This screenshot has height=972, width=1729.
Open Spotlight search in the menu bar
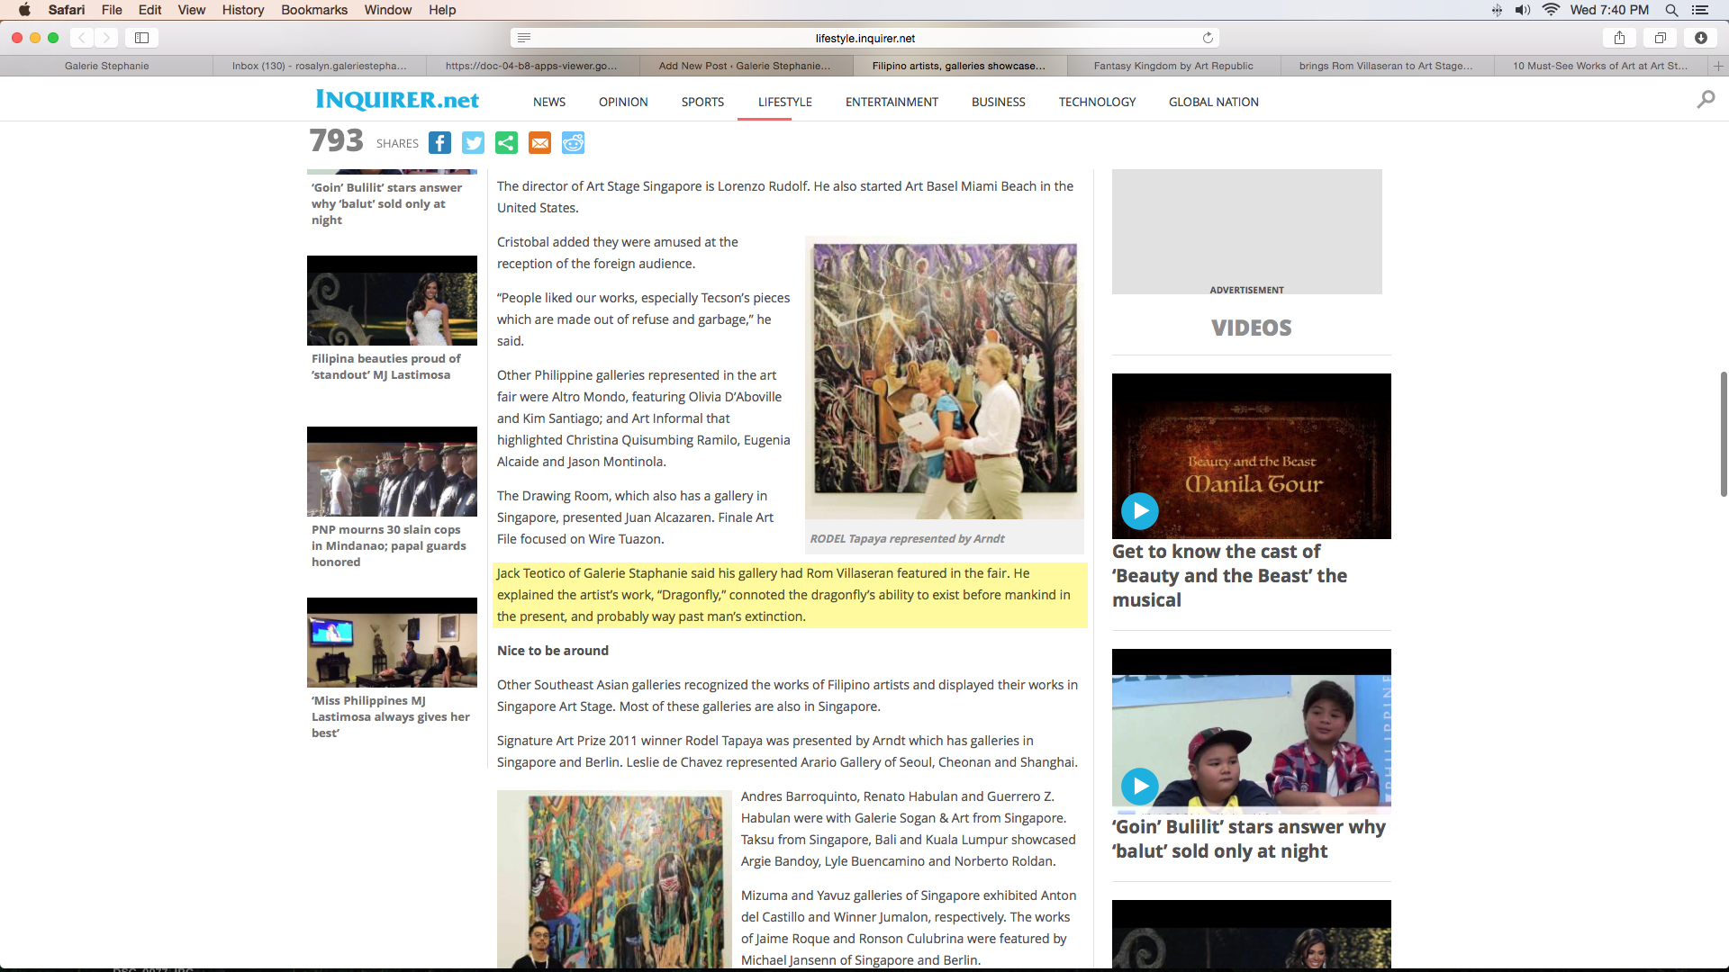pos(1672,10)
